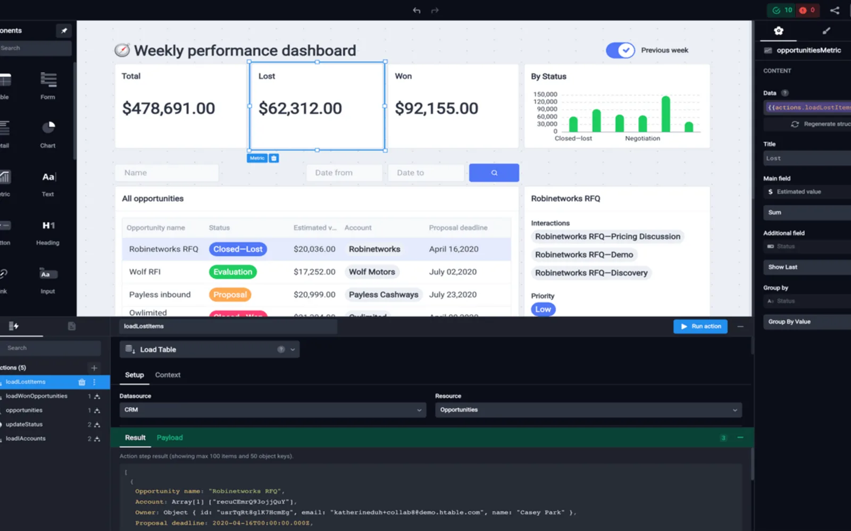Viewport: 851px width, 531px height.
Task: Click the red error count badge
Action: click(807, 10)
